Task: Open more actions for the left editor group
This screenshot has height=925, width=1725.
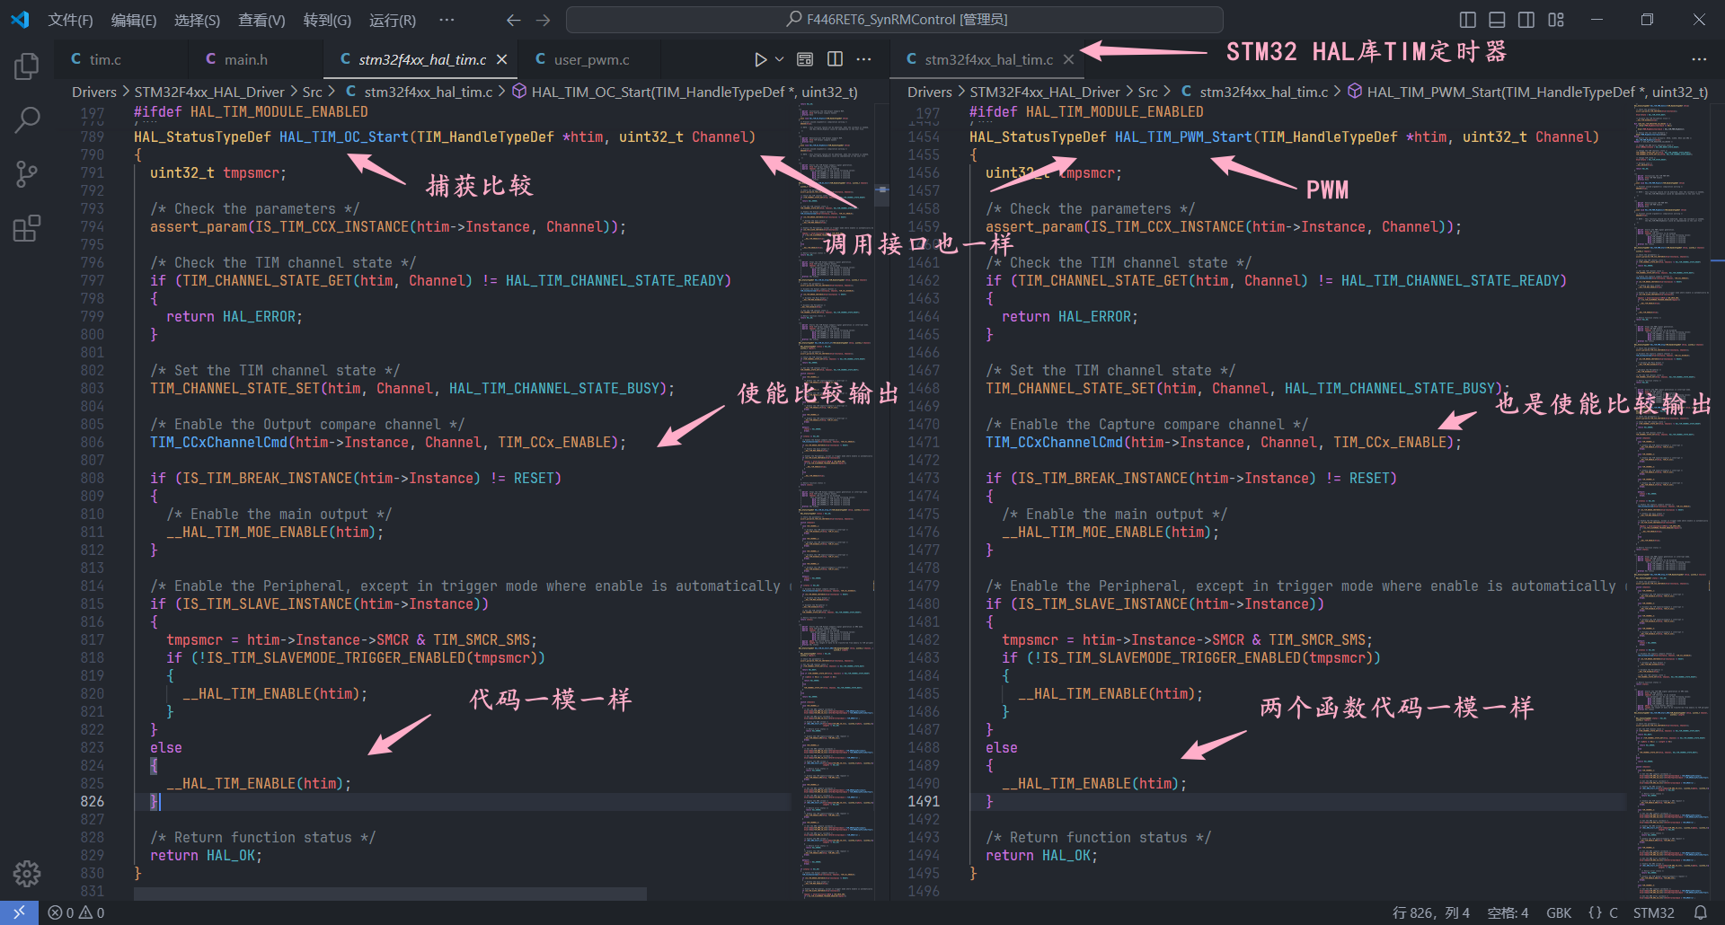Action: 863,59
